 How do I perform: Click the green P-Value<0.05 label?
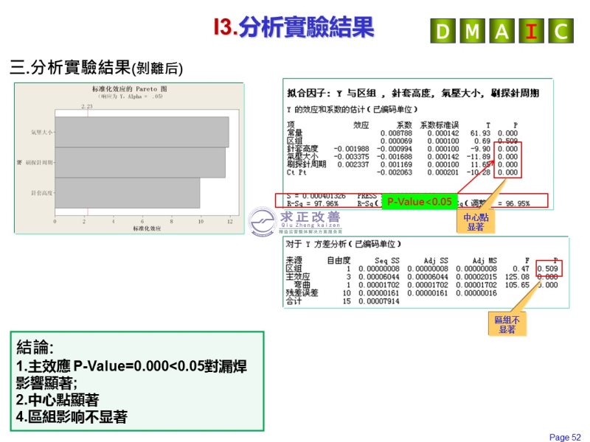point(419,201)
